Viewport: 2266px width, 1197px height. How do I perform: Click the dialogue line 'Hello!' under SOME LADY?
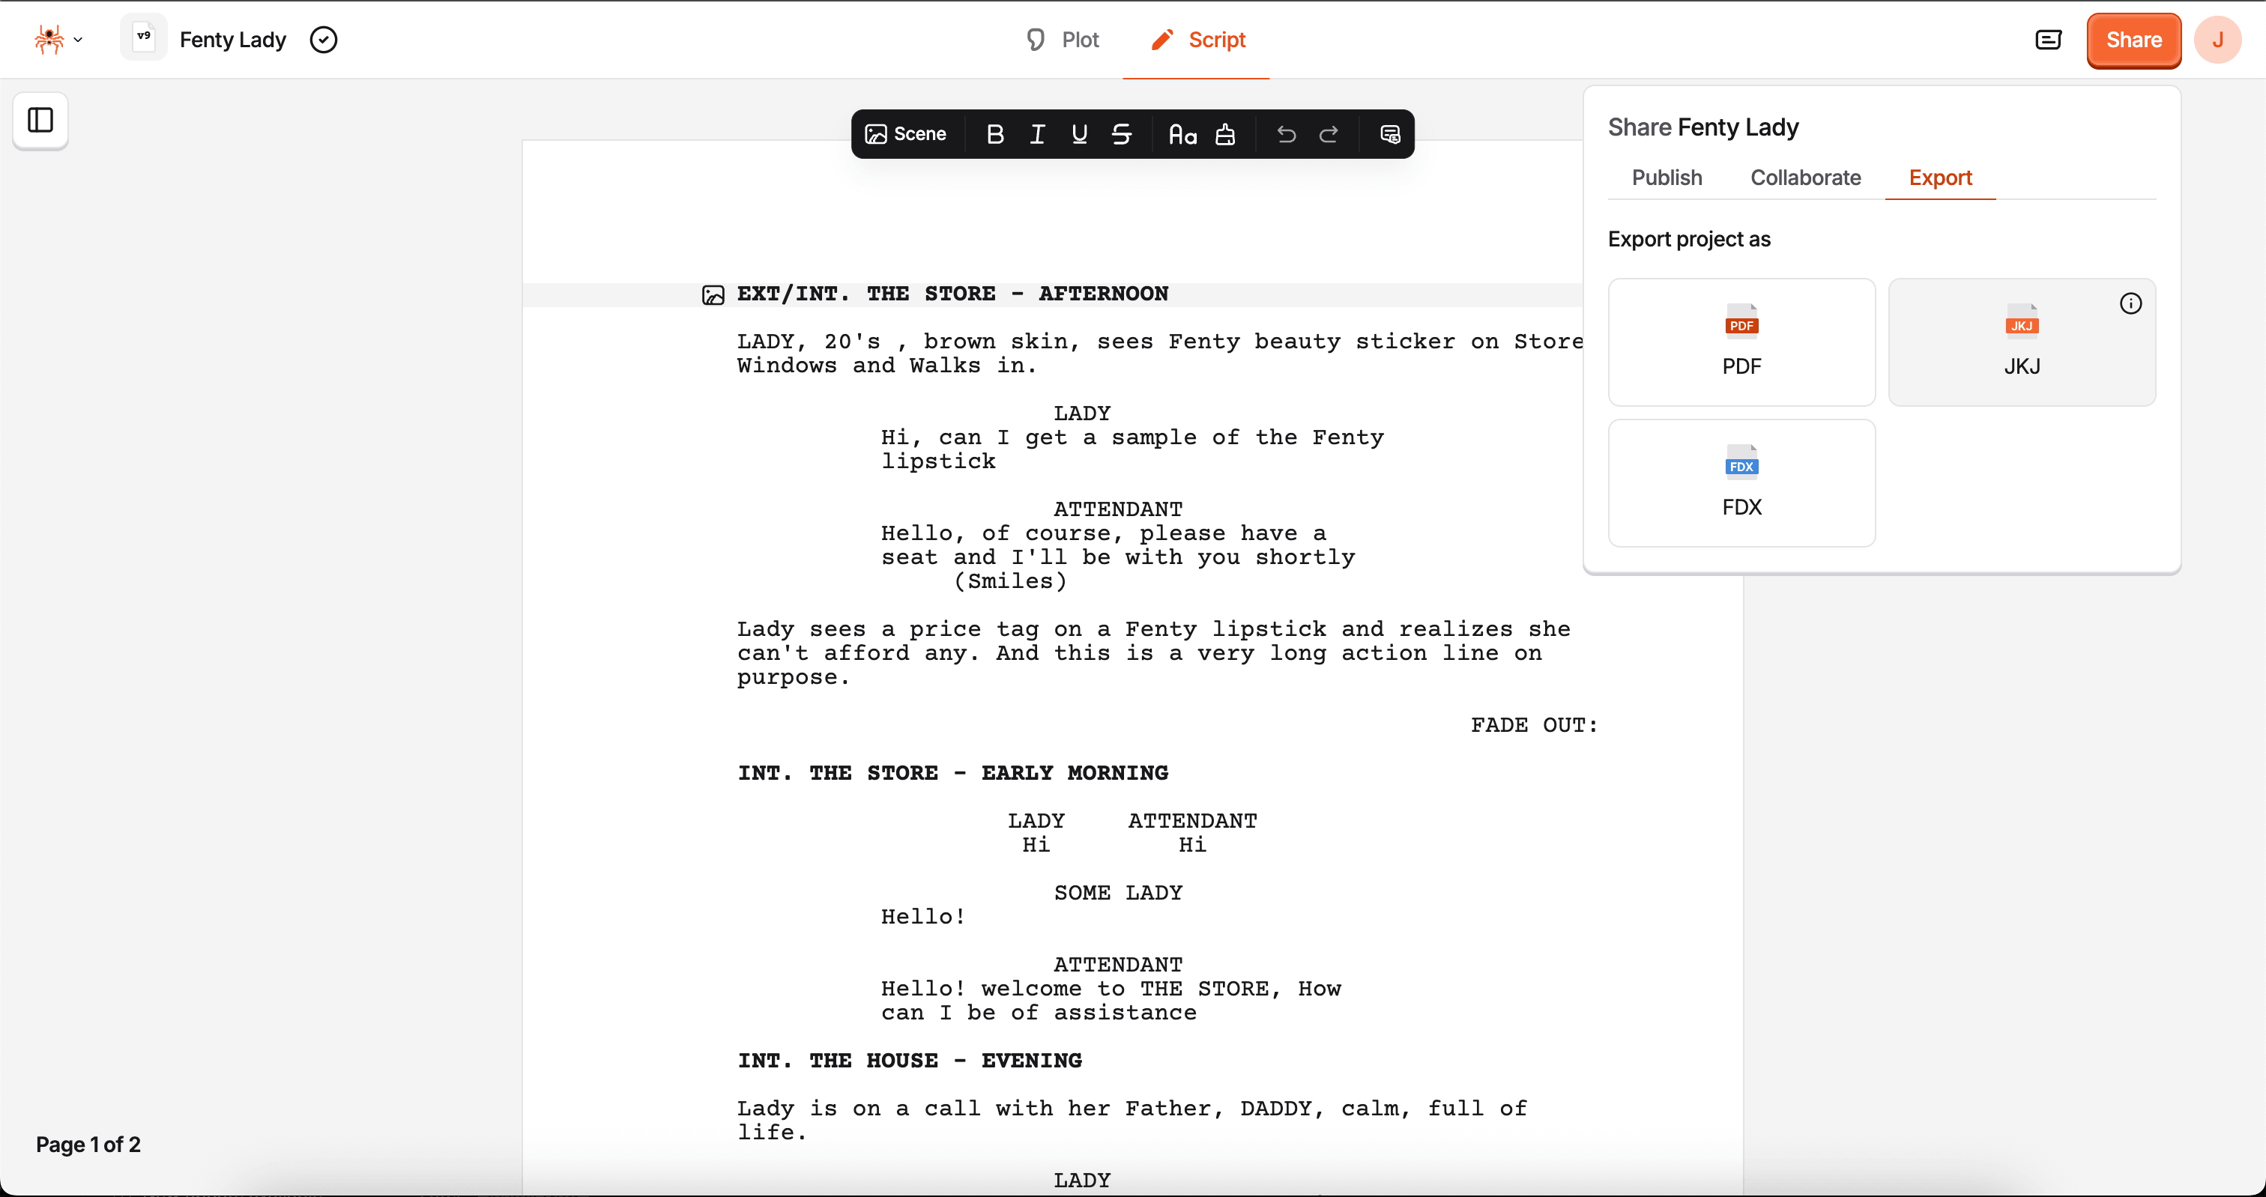[x=924, y=916]
